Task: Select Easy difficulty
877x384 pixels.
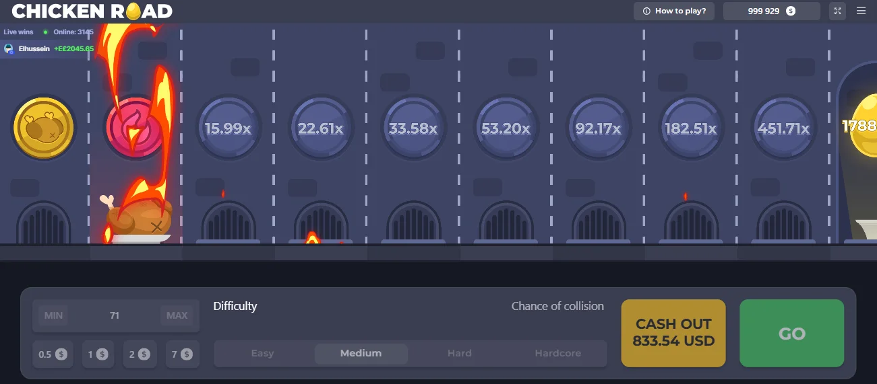Action: (262, 353)
